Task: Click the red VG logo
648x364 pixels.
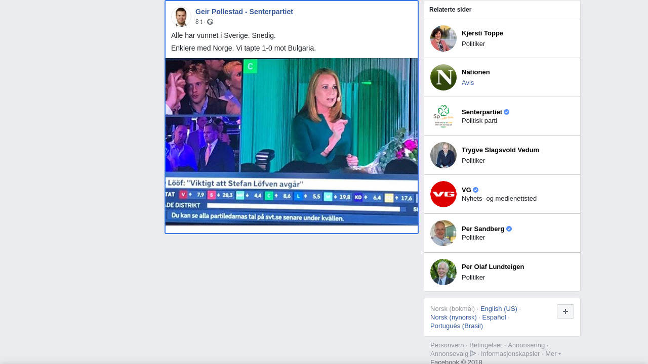Action: (443, 194)
